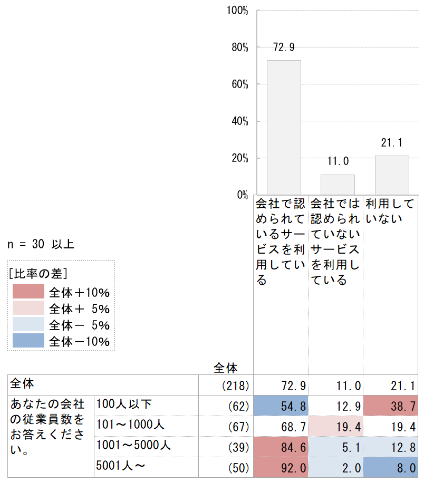
Task: Click the 72.9 bar in the chart
Action: tap(284, 127)
